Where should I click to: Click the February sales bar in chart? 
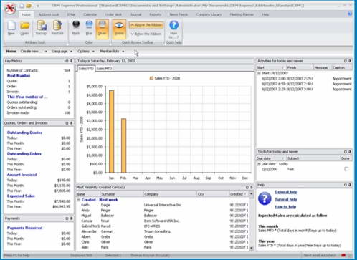(123, 145)
